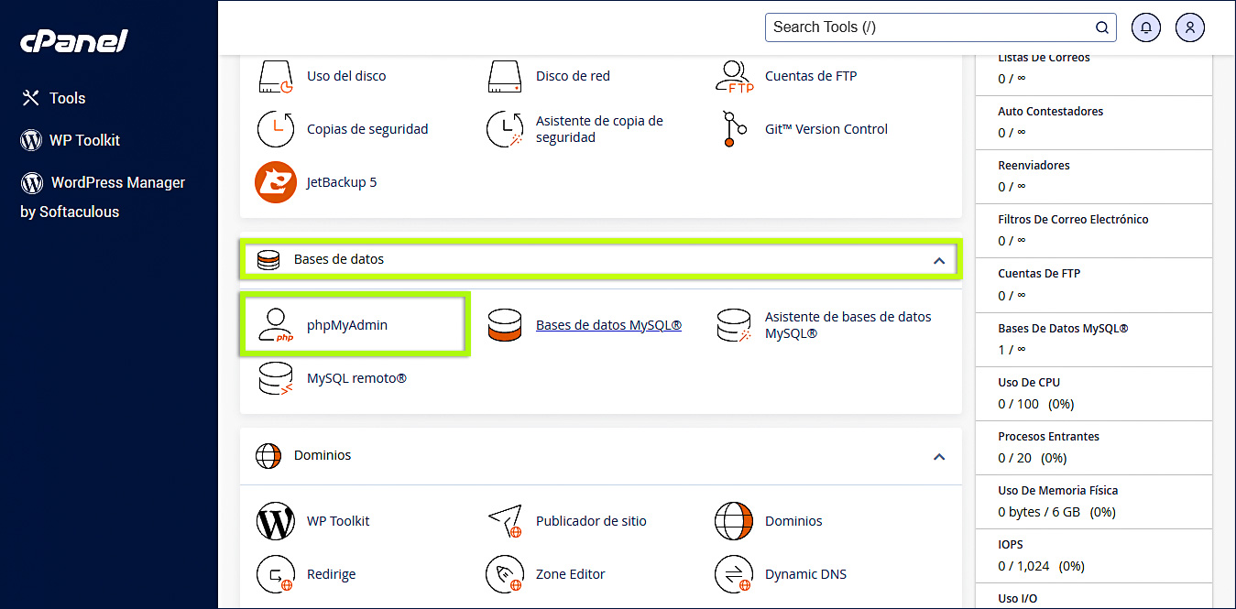
Task: Click the Zone Editor icon
Action: (505, 574)
